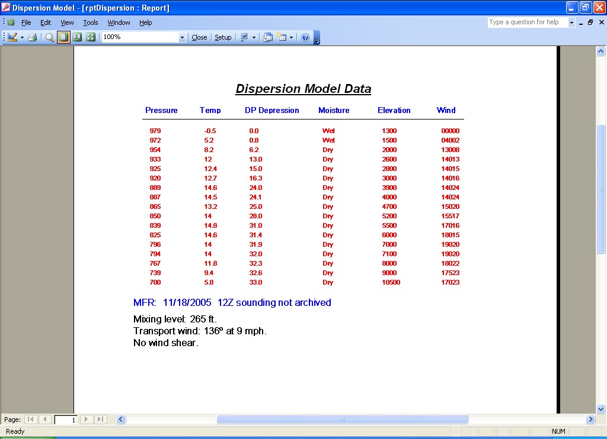Print the report with printer icon
The image size is (607, 439).
(33, 37)
